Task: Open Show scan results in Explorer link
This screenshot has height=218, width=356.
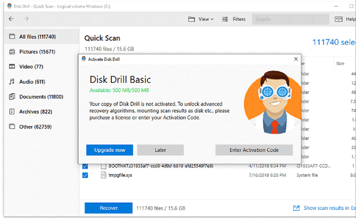Action: [x=330, y=208]
